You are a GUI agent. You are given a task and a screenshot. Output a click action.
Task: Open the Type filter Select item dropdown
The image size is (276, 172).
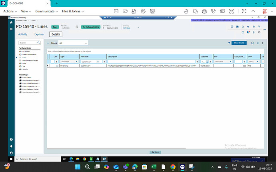69,62
